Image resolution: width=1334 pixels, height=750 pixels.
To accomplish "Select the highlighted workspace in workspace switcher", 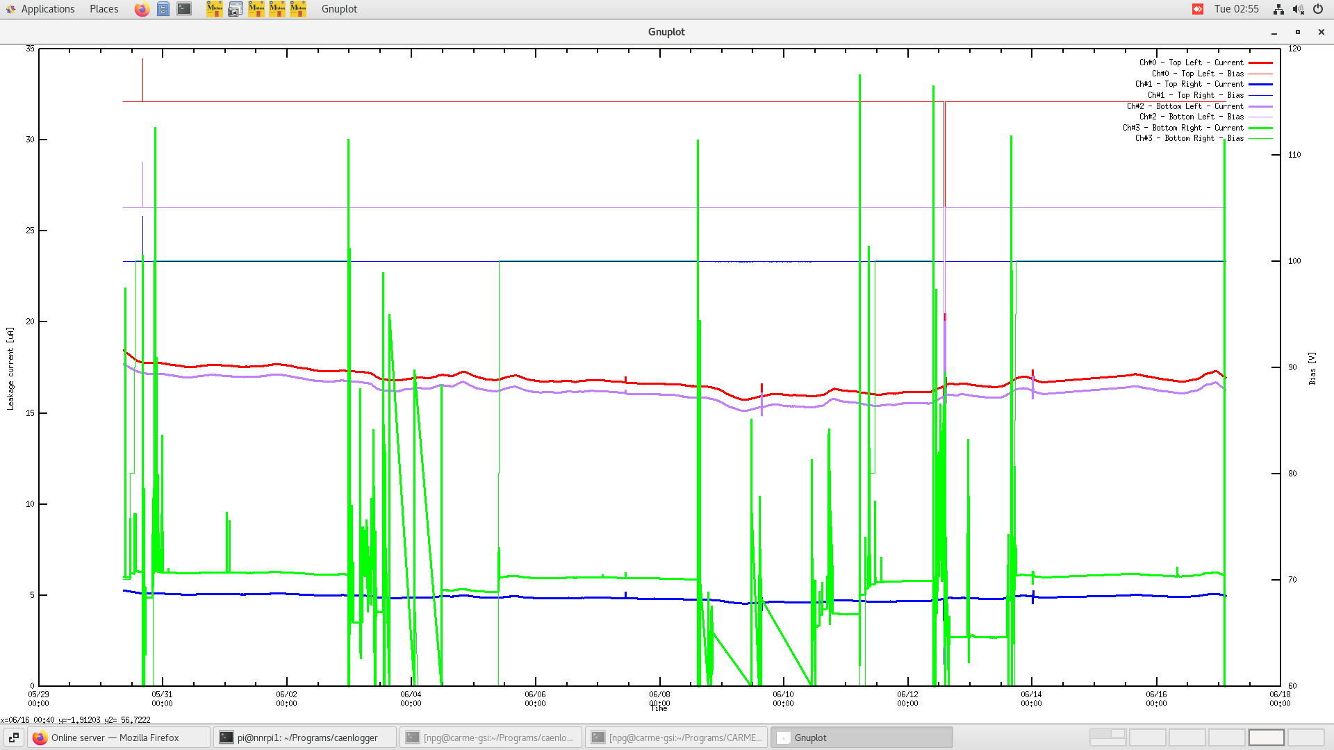I will (x=1266, y=737).
